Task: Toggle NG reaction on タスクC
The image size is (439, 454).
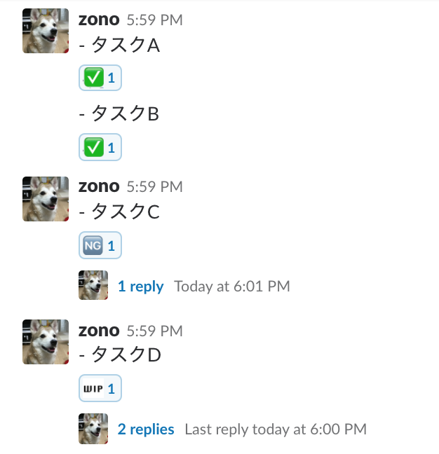Action: pyautogui.click(x=100, y=245)
